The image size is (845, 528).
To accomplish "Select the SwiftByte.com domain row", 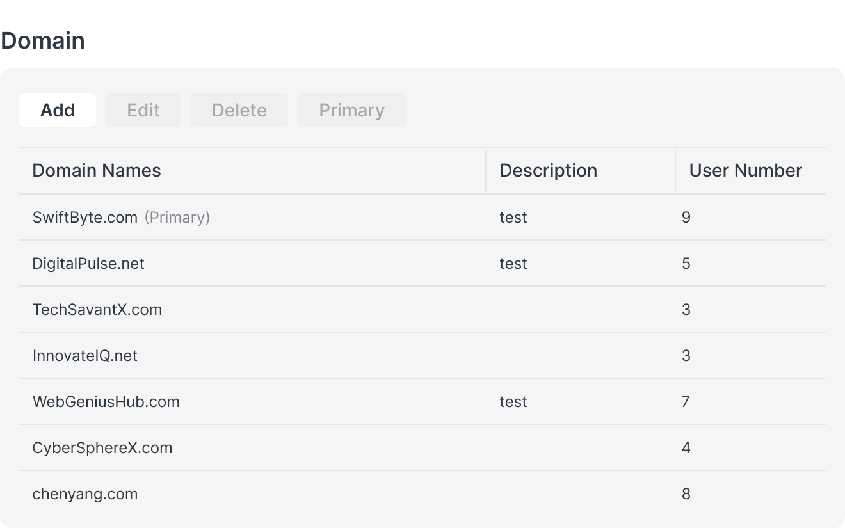I will click(85, 217).
